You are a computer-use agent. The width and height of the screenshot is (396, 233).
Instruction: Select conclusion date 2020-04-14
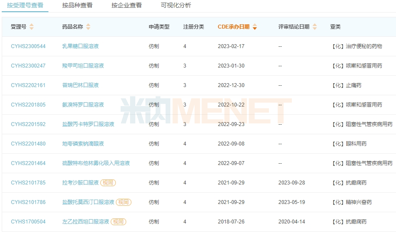click(x=292, y=222)
